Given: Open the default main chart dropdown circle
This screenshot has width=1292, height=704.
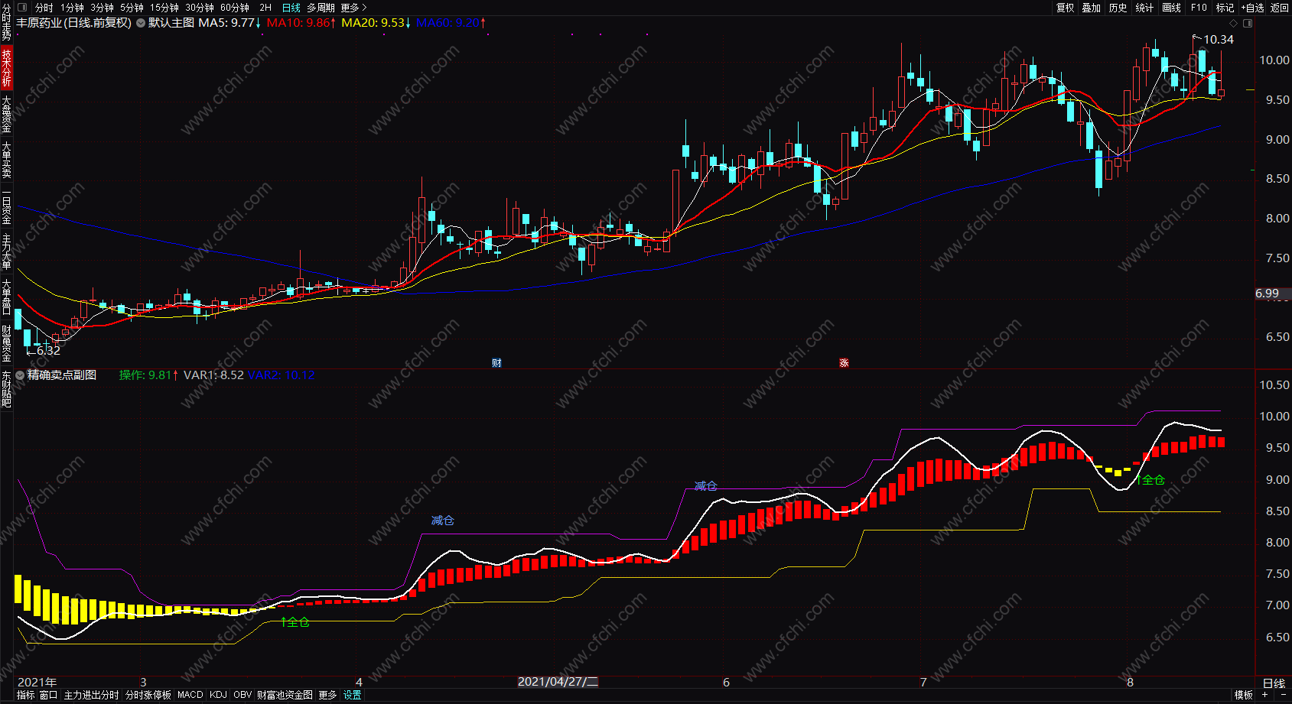Looking at the screenshot, I should [141, 23].
